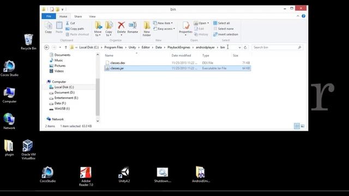This screenshot has width=349, height=196.
Task: Cut the selected file
Action: point(70,23)
